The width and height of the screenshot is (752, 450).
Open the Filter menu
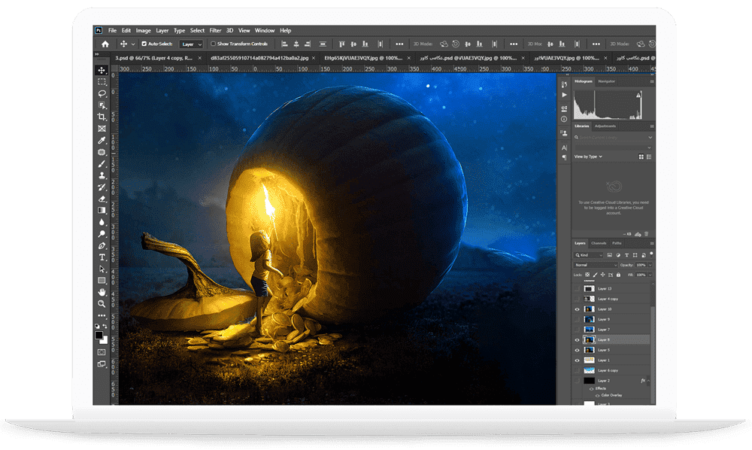(215, 30)
